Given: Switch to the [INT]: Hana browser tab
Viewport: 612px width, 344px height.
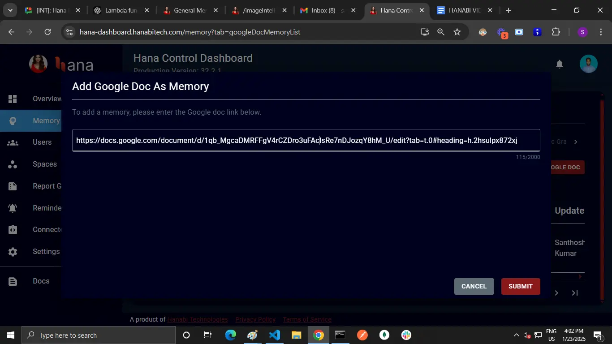Looking at the screenshot, I should [52, 10].
